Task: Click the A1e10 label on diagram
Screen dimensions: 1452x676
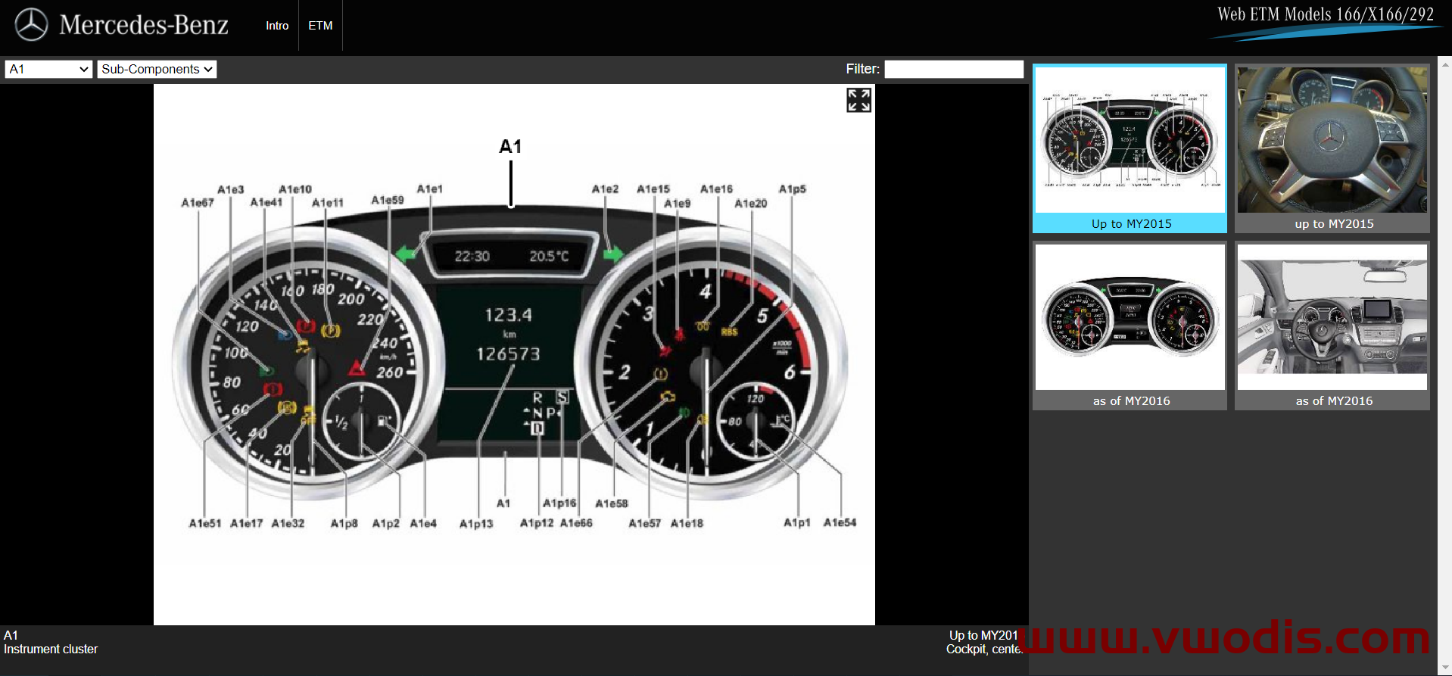Action: [x=295, y=189]
